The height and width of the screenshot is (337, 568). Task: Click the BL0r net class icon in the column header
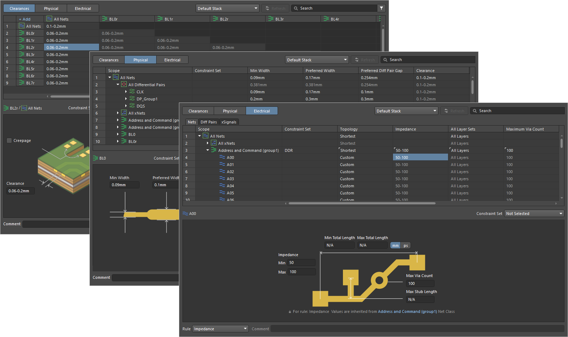click(x=104, y=18)
